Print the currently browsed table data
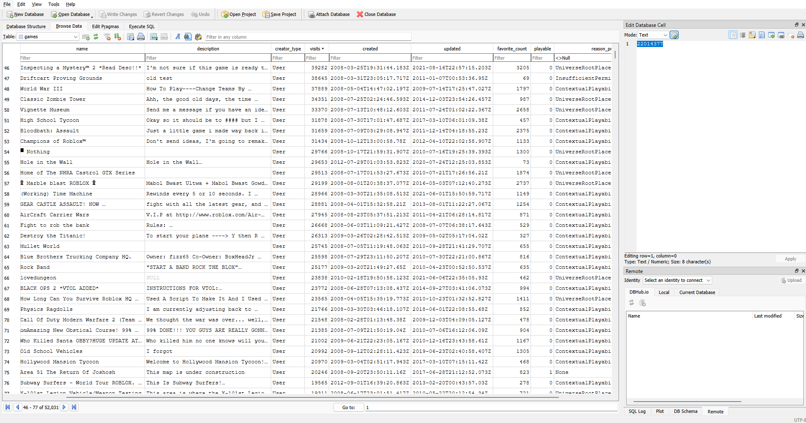806x423 pixels. pyautogui.click(x=141, y=37)
